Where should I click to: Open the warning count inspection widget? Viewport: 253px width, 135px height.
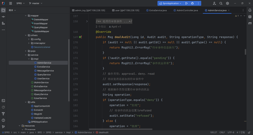click(x=237, y=16)
